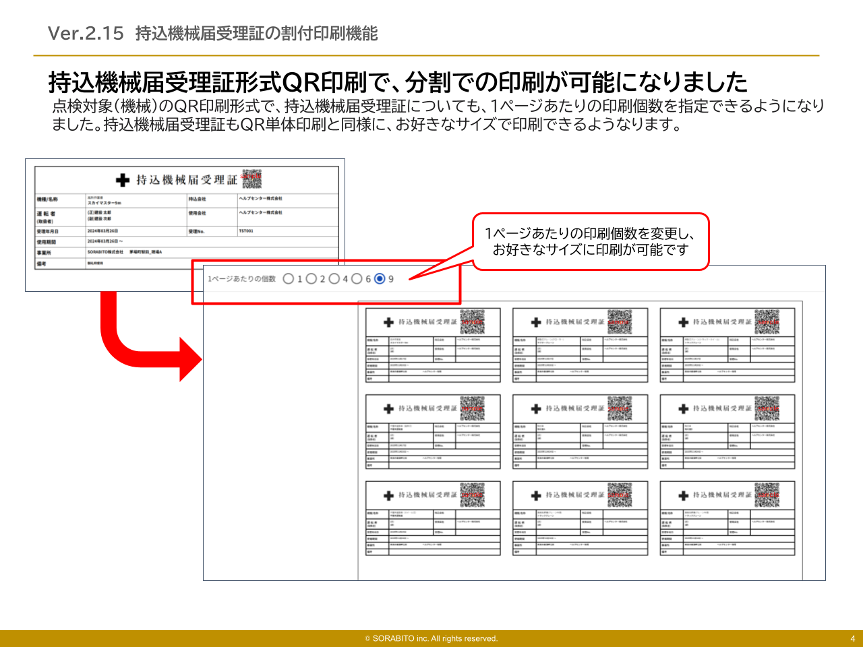
Task: Click QR code on top-left grid certificate
Action: [473, 322]
